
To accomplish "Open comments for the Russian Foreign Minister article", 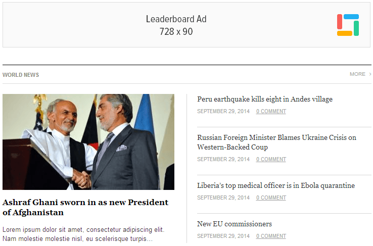I will (x=271, y=159).
